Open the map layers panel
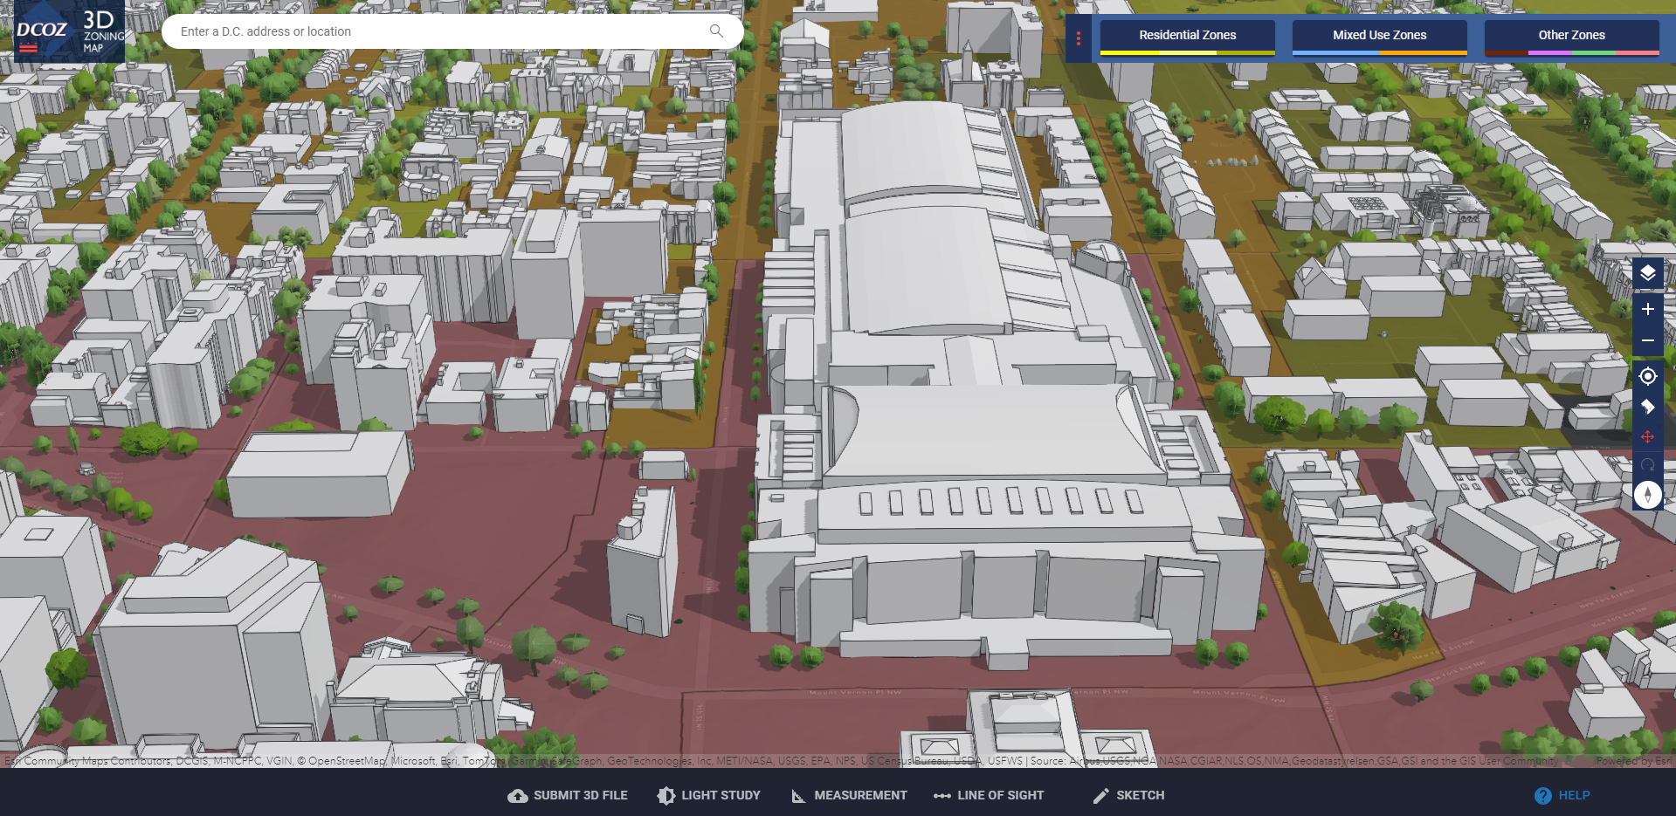This screenshot has width=1676, height=816. point(1647,273)
